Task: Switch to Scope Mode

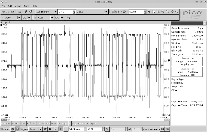Action: (x=3, y=12)
